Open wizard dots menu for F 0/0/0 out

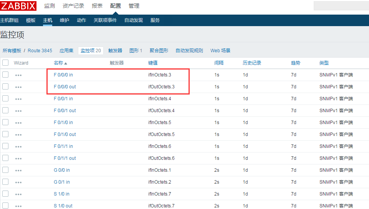[18, 87]
